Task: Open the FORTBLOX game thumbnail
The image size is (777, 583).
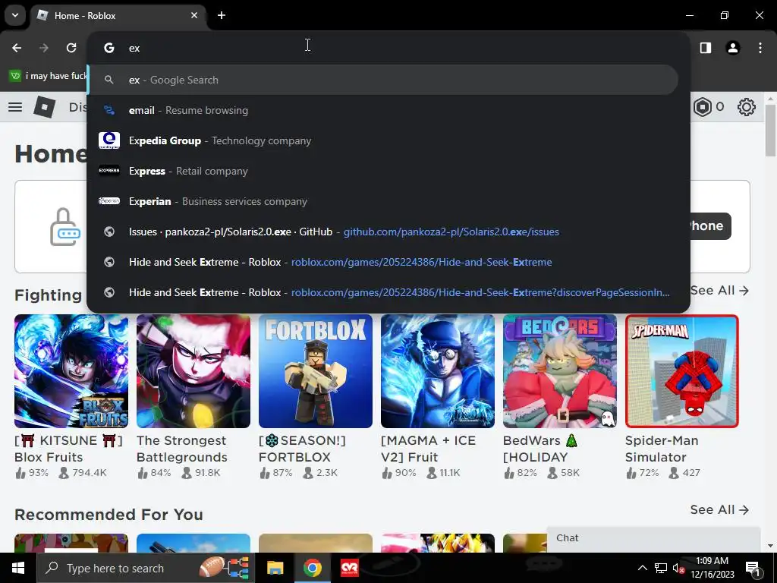Action: (x=316, y=371)
